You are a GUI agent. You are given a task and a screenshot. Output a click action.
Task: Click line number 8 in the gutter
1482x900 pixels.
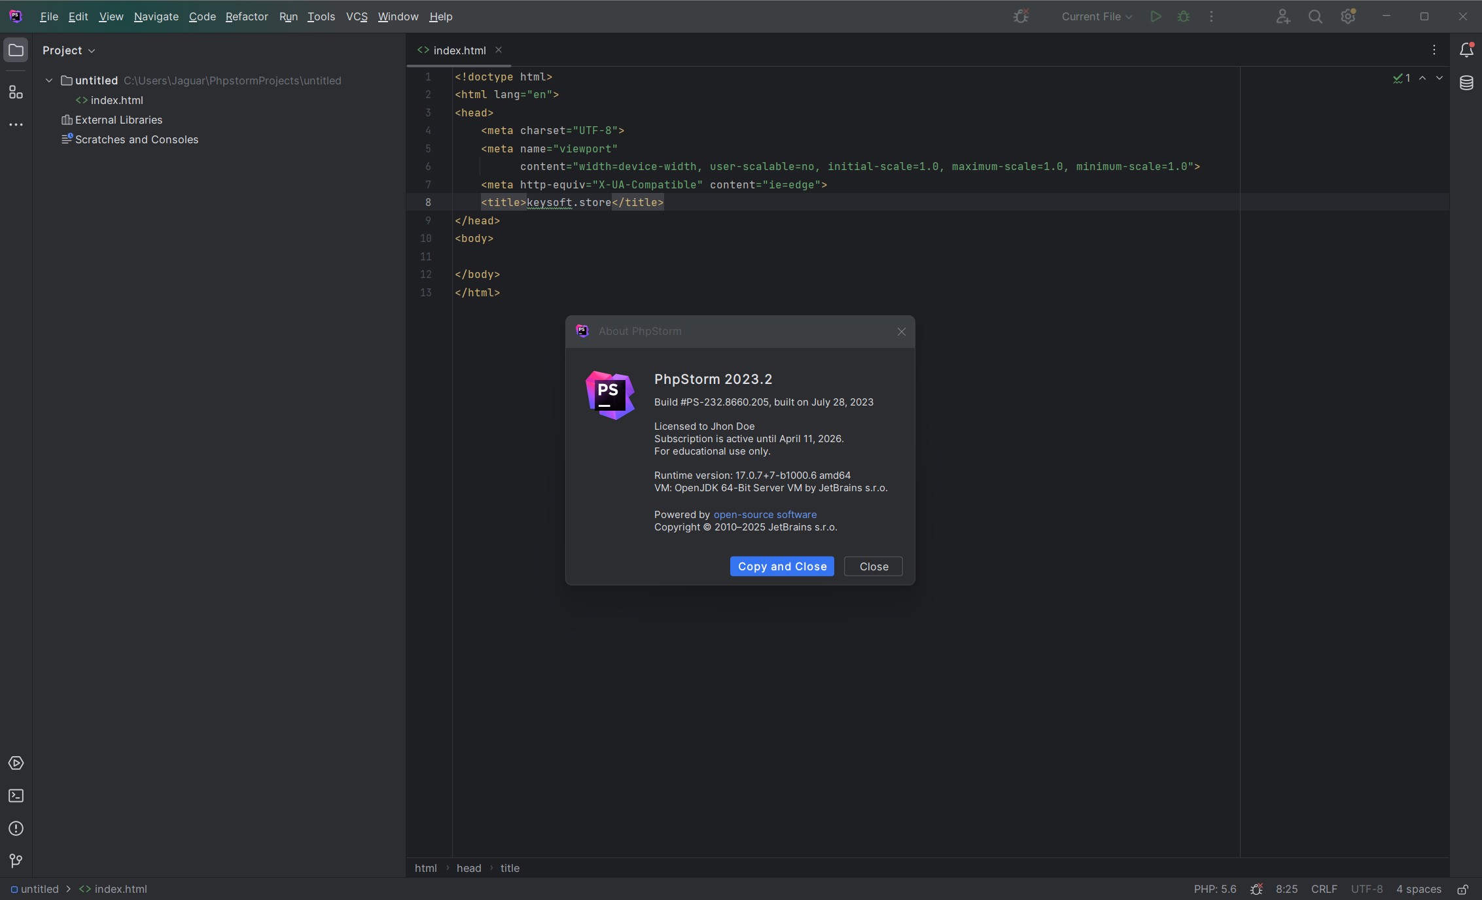[x=428, y=203]
